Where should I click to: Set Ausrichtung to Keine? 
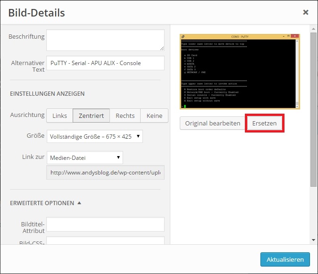pyautogui.click(x=154, y=116)
